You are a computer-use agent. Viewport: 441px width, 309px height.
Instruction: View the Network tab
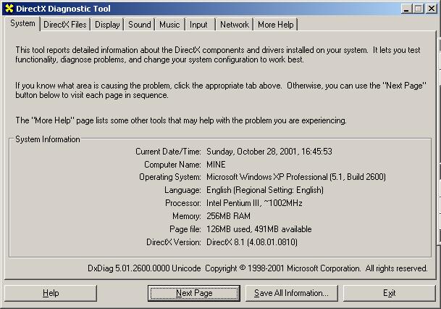(234, 25)
